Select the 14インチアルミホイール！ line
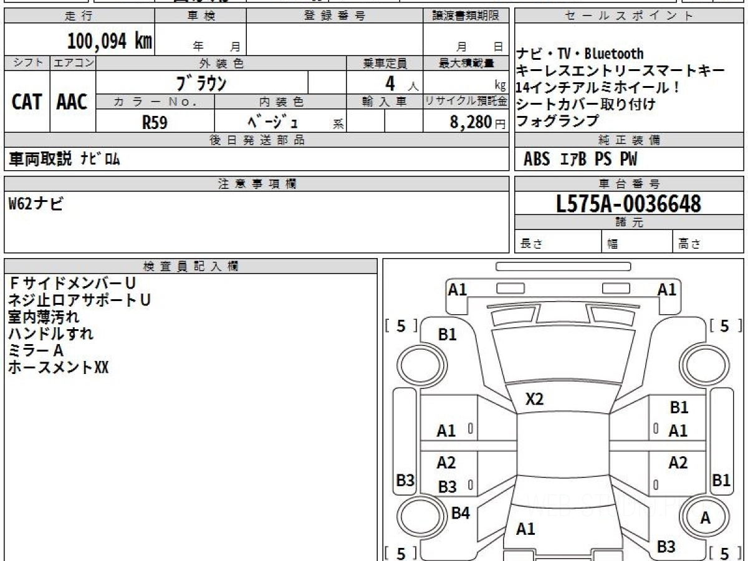The width and height of the screenshot is (748, 561). [597, 88]
